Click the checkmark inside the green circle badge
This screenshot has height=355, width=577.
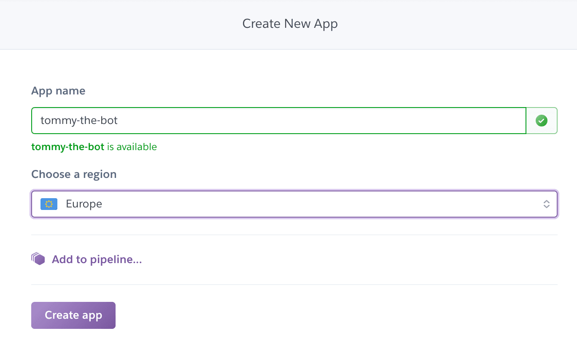coord(542,121)
